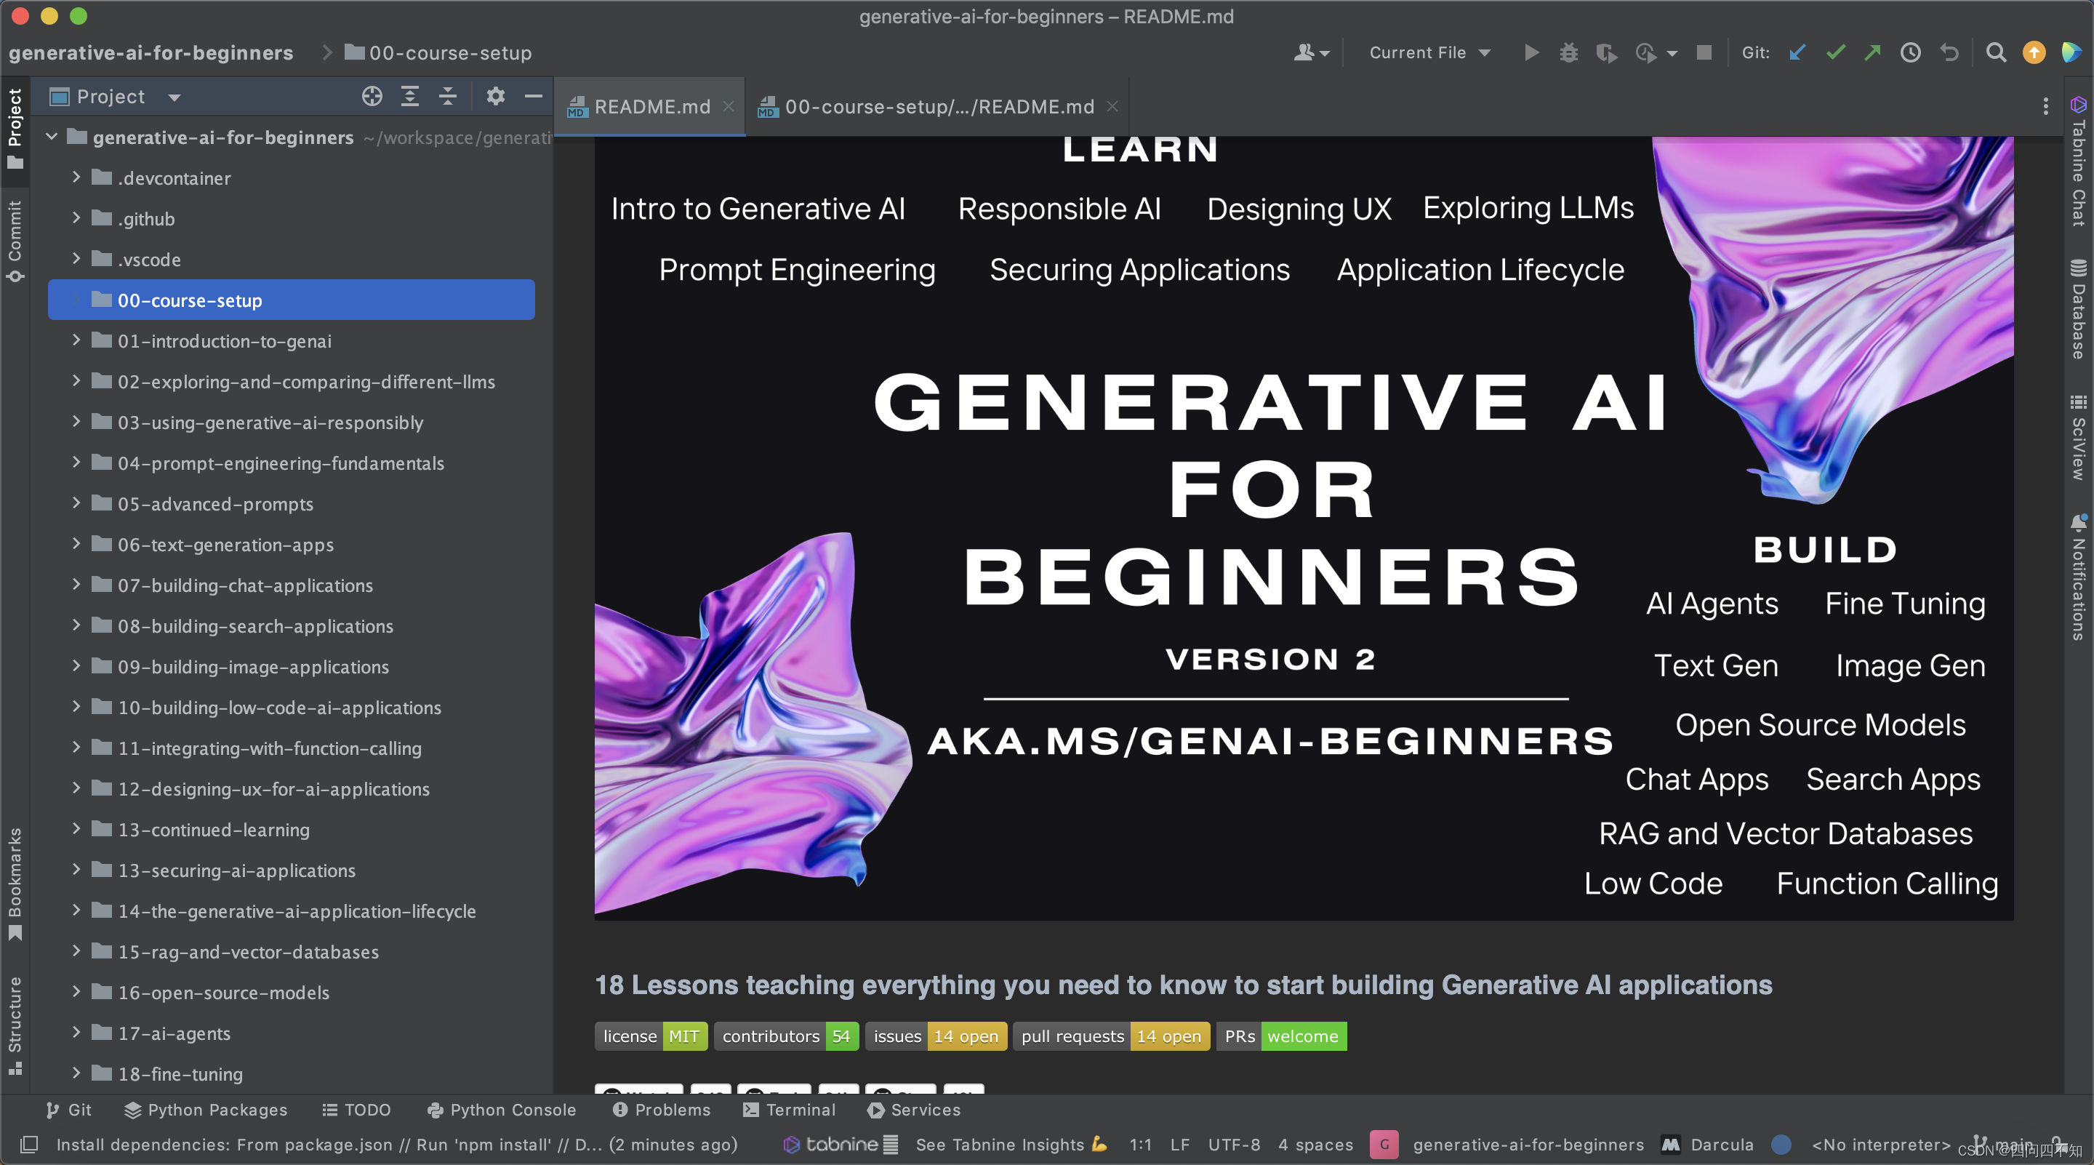Open the Structure side tool window

click(15, 1026)
